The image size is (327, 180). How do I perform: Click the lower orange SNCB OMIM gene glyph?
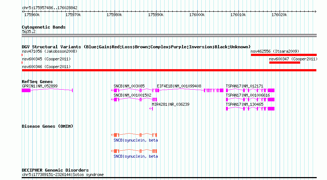coord(134,151)
